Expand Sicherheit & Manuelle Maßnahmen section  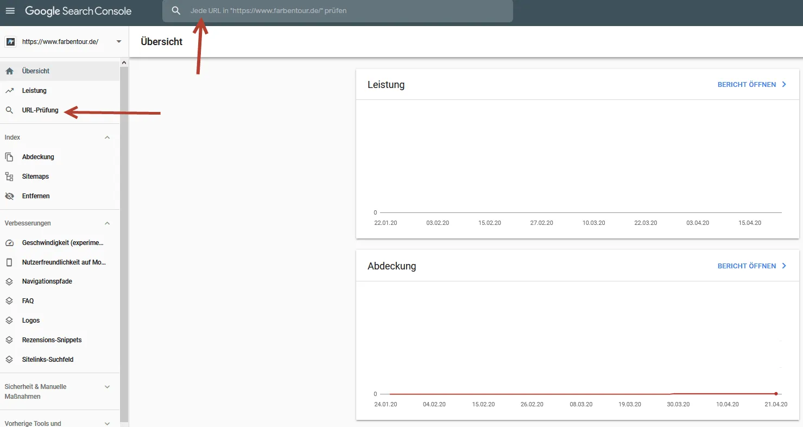pos(107,387)
